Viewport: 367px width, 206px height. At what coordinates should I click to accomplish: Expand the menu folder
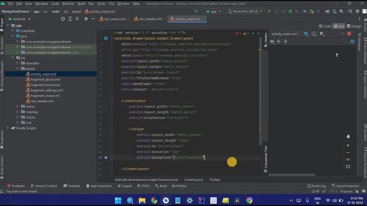(17, 106)
